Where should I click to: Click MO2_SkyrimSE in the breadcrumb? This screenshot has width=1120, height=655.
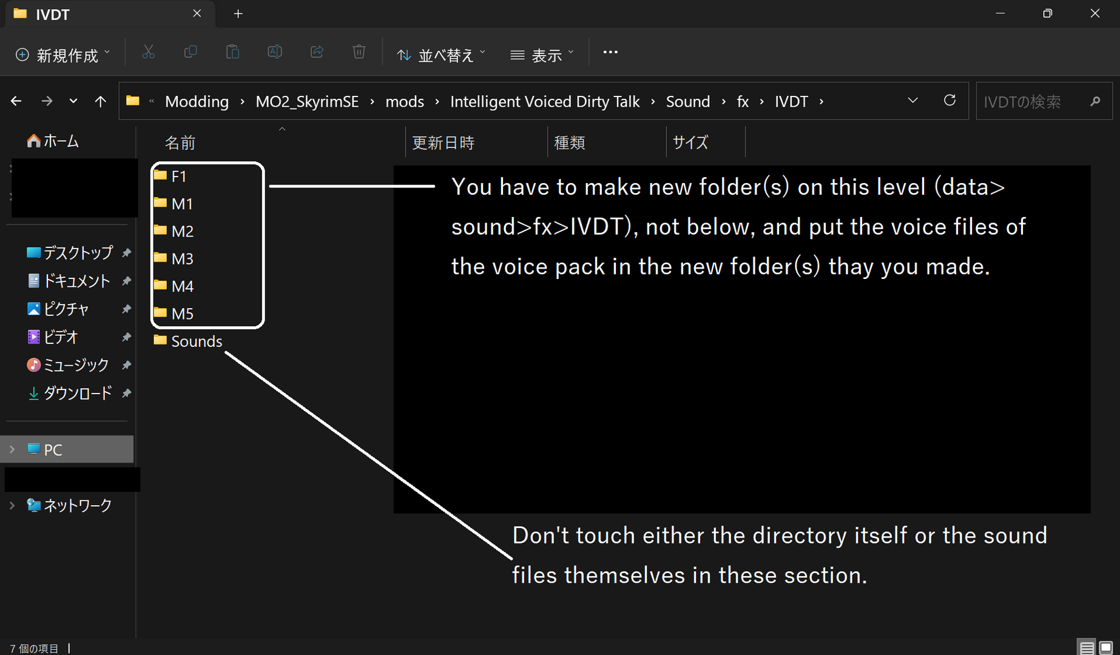tap(307, 101)
